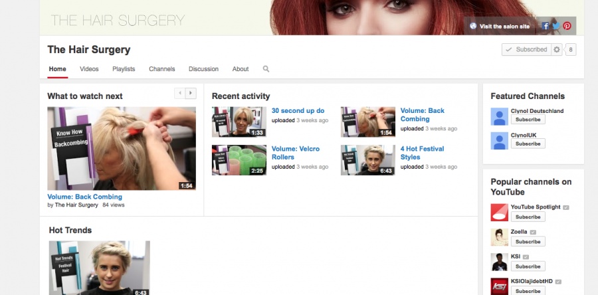
Task: Open the large Backcombing video thumbnail
Action: (x=122, y=148)
